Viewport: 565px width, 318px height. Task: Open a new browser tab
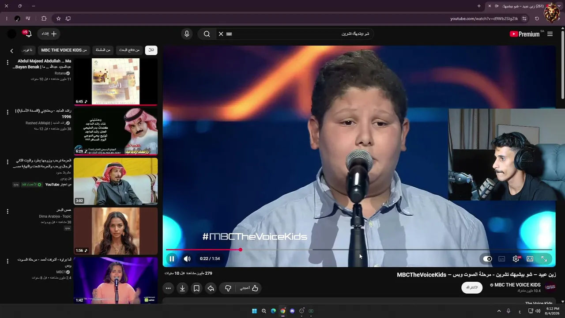[x=479, y=6]
